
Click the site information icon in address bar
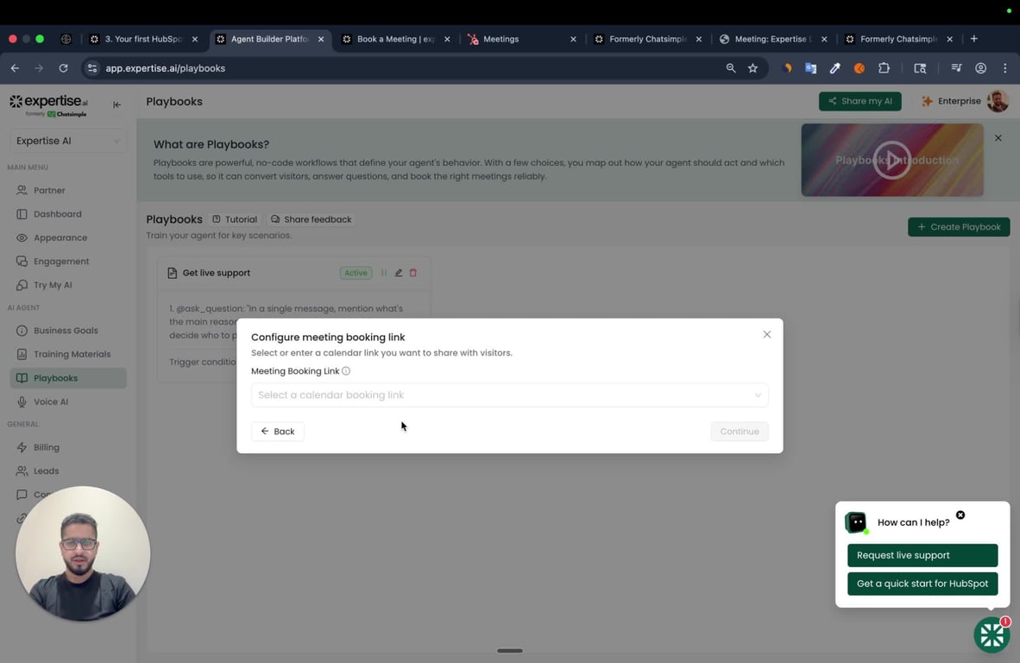point(92,68)
